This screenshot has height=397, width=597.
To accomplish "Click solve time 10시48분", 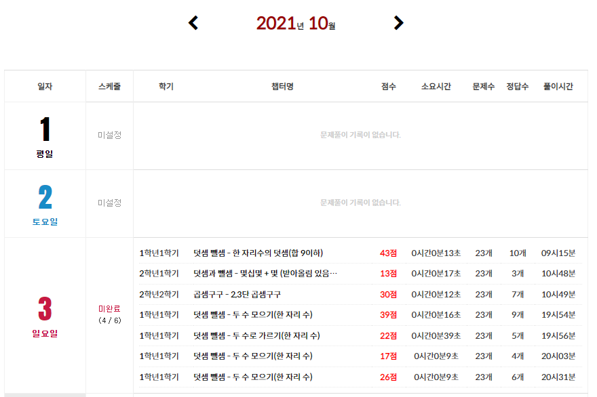I will point(558,274).
